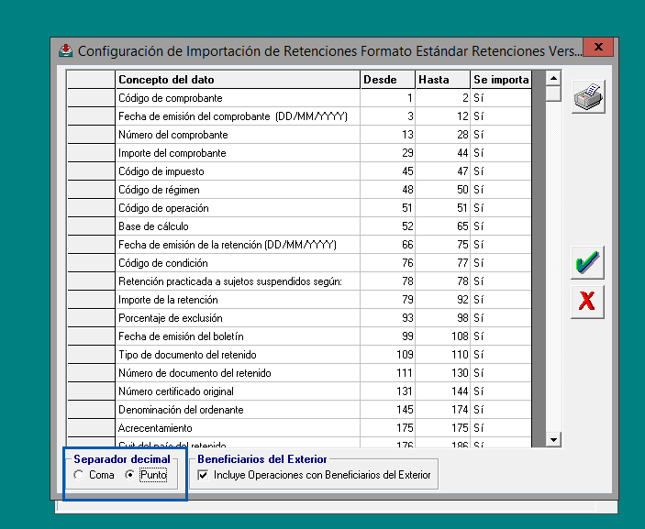Click the download icon in title bar
Viewport: 645px width, 529px height.
tap(66, 50)
